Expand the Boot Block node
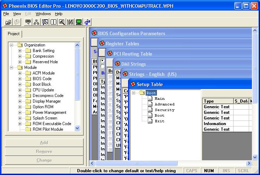This screenshot has height=175, width=260. [20, 84]
